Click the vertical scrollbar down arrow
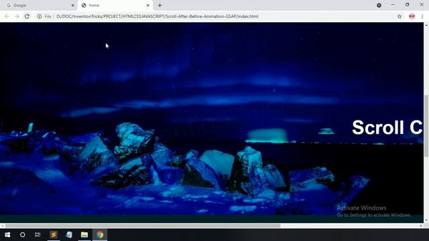The height and width of the screenshot is (241, 429). (x=426, y=220)
